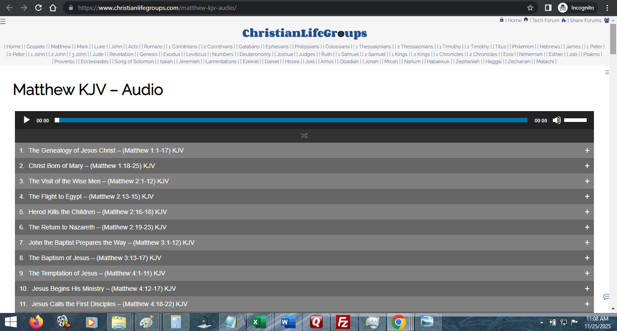Expand The Genealogy of Jesus Christ track
617x331 pixels.
pyautogui.click(x=587, y=150)
